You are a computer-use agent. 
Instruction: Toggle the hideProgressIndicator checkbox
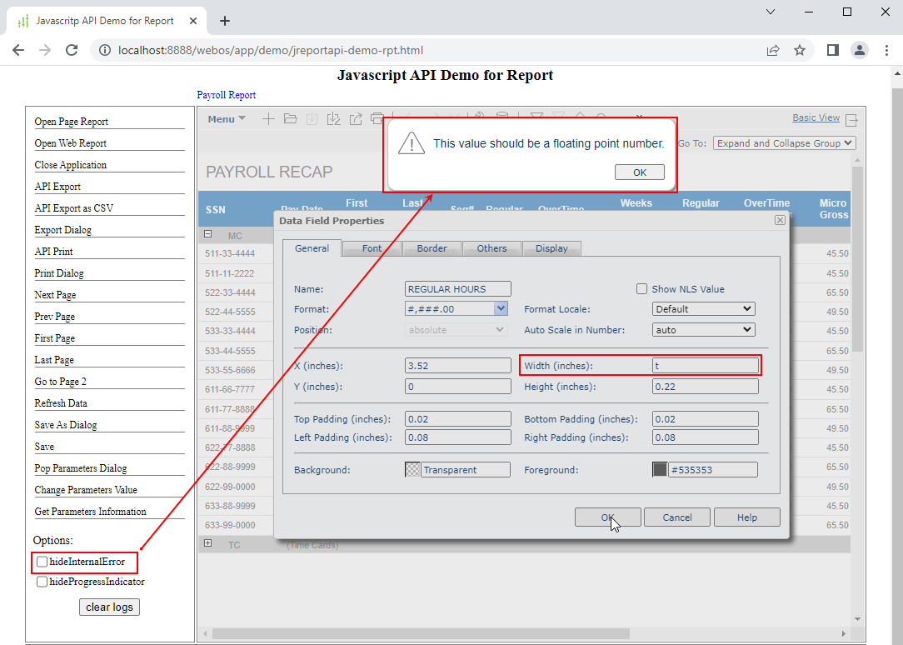click(x=42, y=582)
